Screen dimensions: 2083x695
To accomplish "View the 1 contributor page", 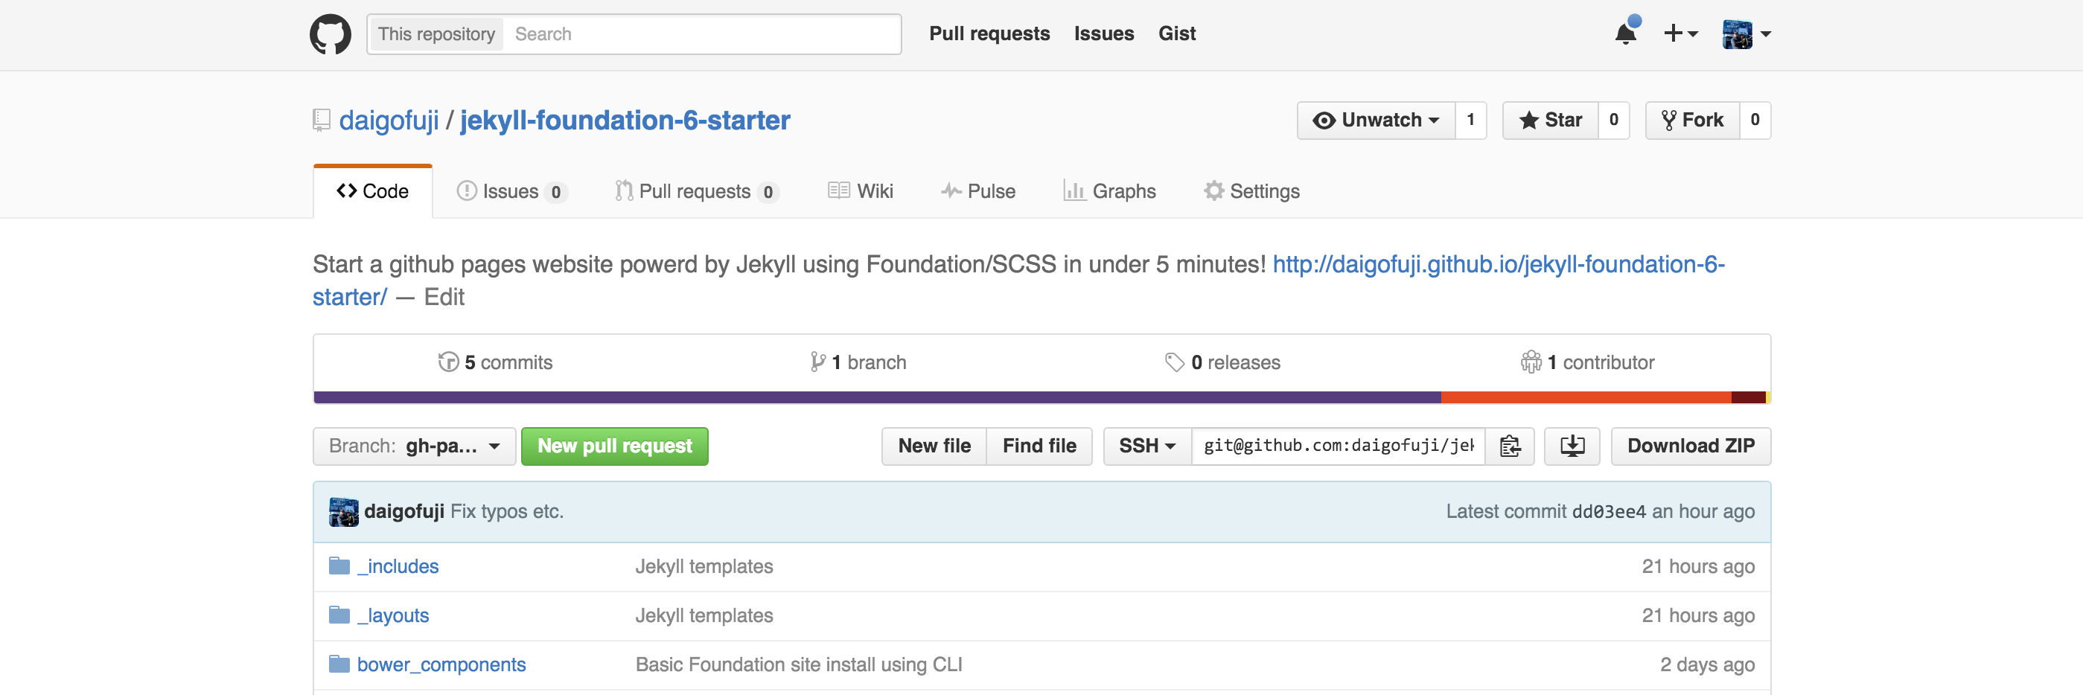I will click(1587, 362).
